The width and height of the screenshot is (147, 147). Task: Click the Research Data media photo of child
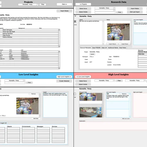click(118, 32)
